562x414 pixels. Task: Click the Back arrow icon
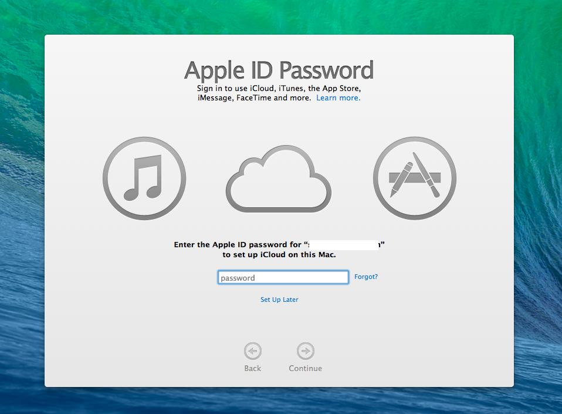tap(253, 351)
